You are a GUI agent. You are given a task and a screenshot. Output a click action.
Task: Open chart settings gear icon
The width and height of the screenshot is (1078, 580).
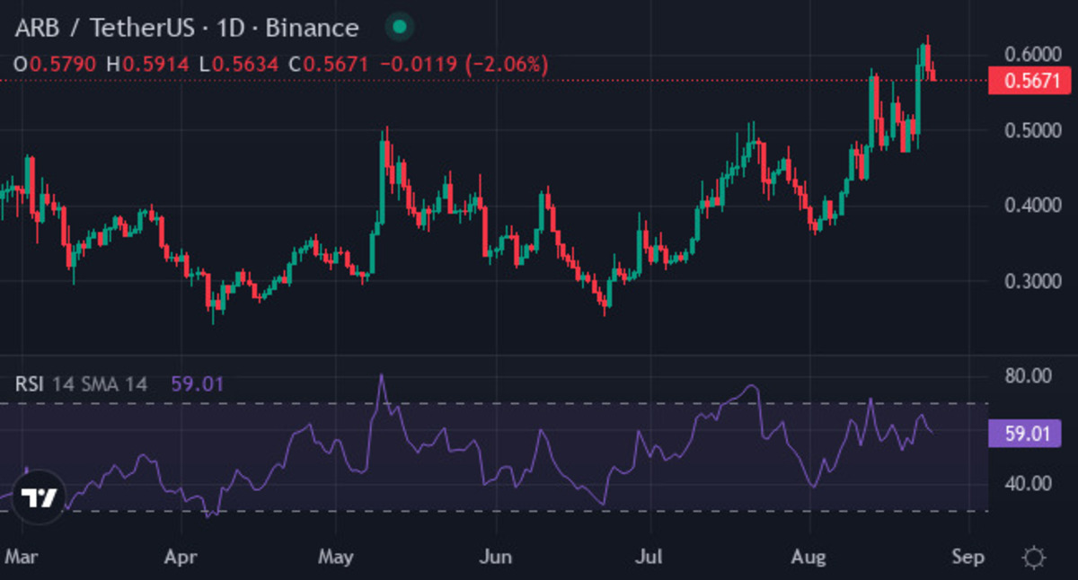[x=1034, y=558]
